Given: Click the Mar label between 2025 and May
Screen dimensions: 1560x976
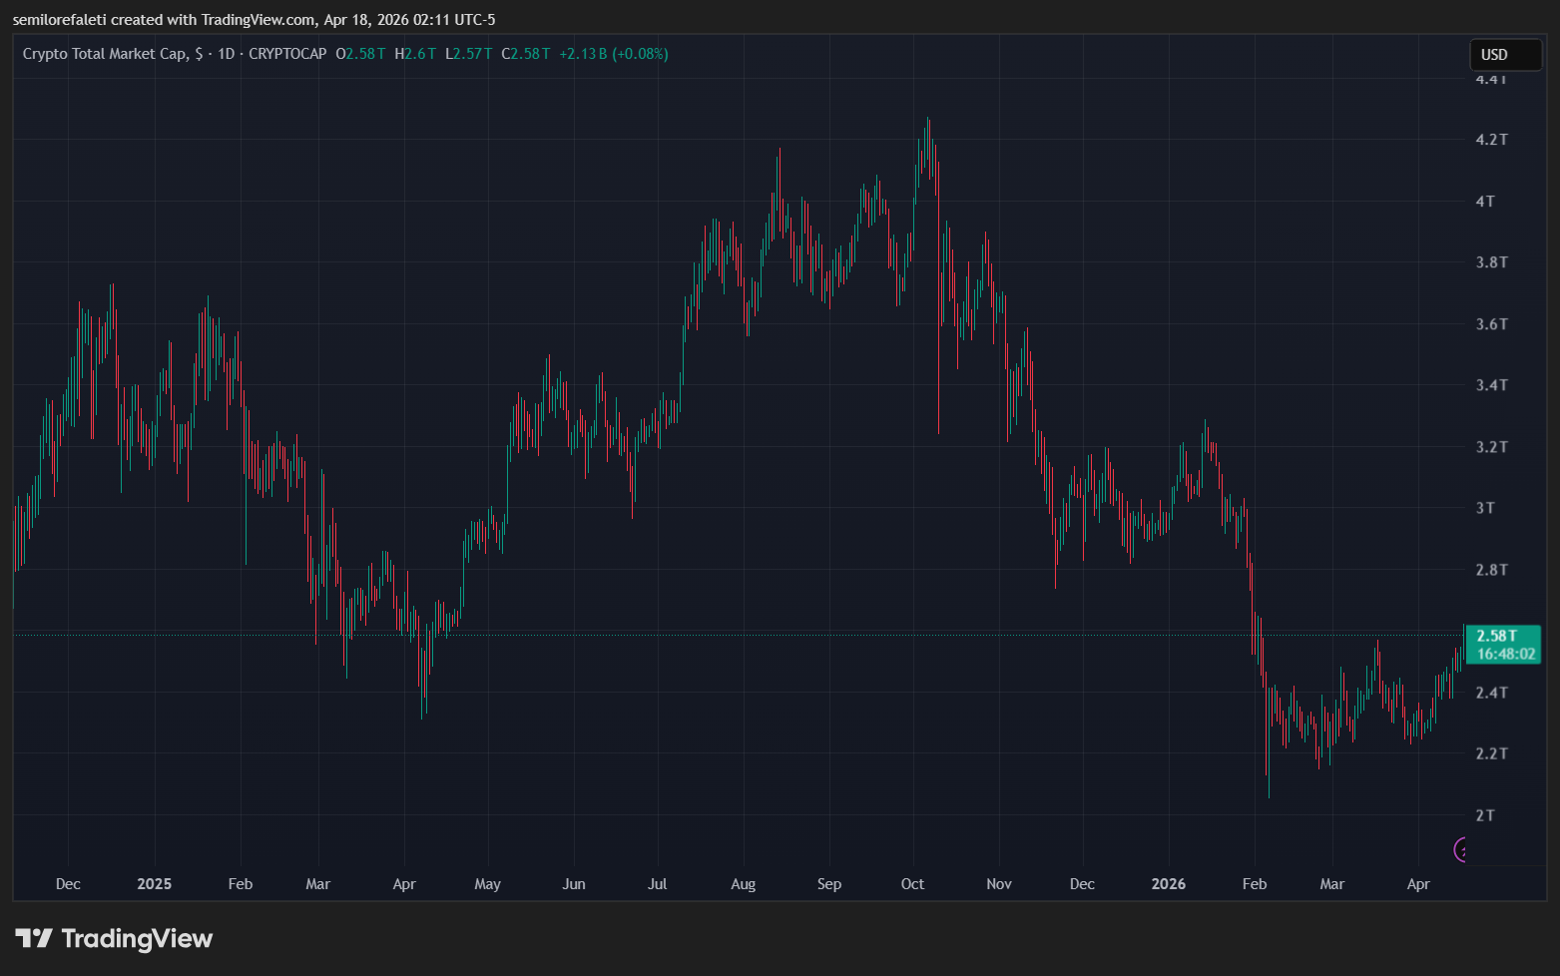Looking at the screenshot, I should tap(317, 884).
